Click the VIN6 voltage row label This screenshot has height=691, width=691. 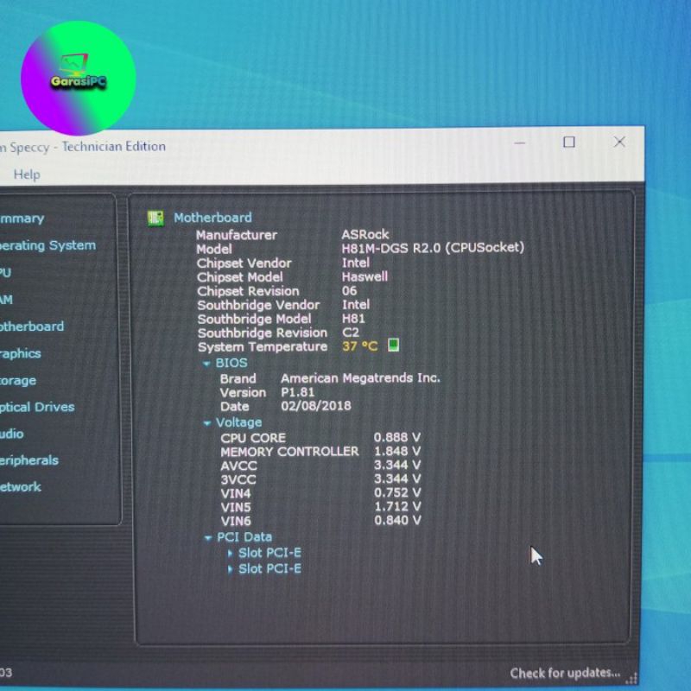pos(236,522)
